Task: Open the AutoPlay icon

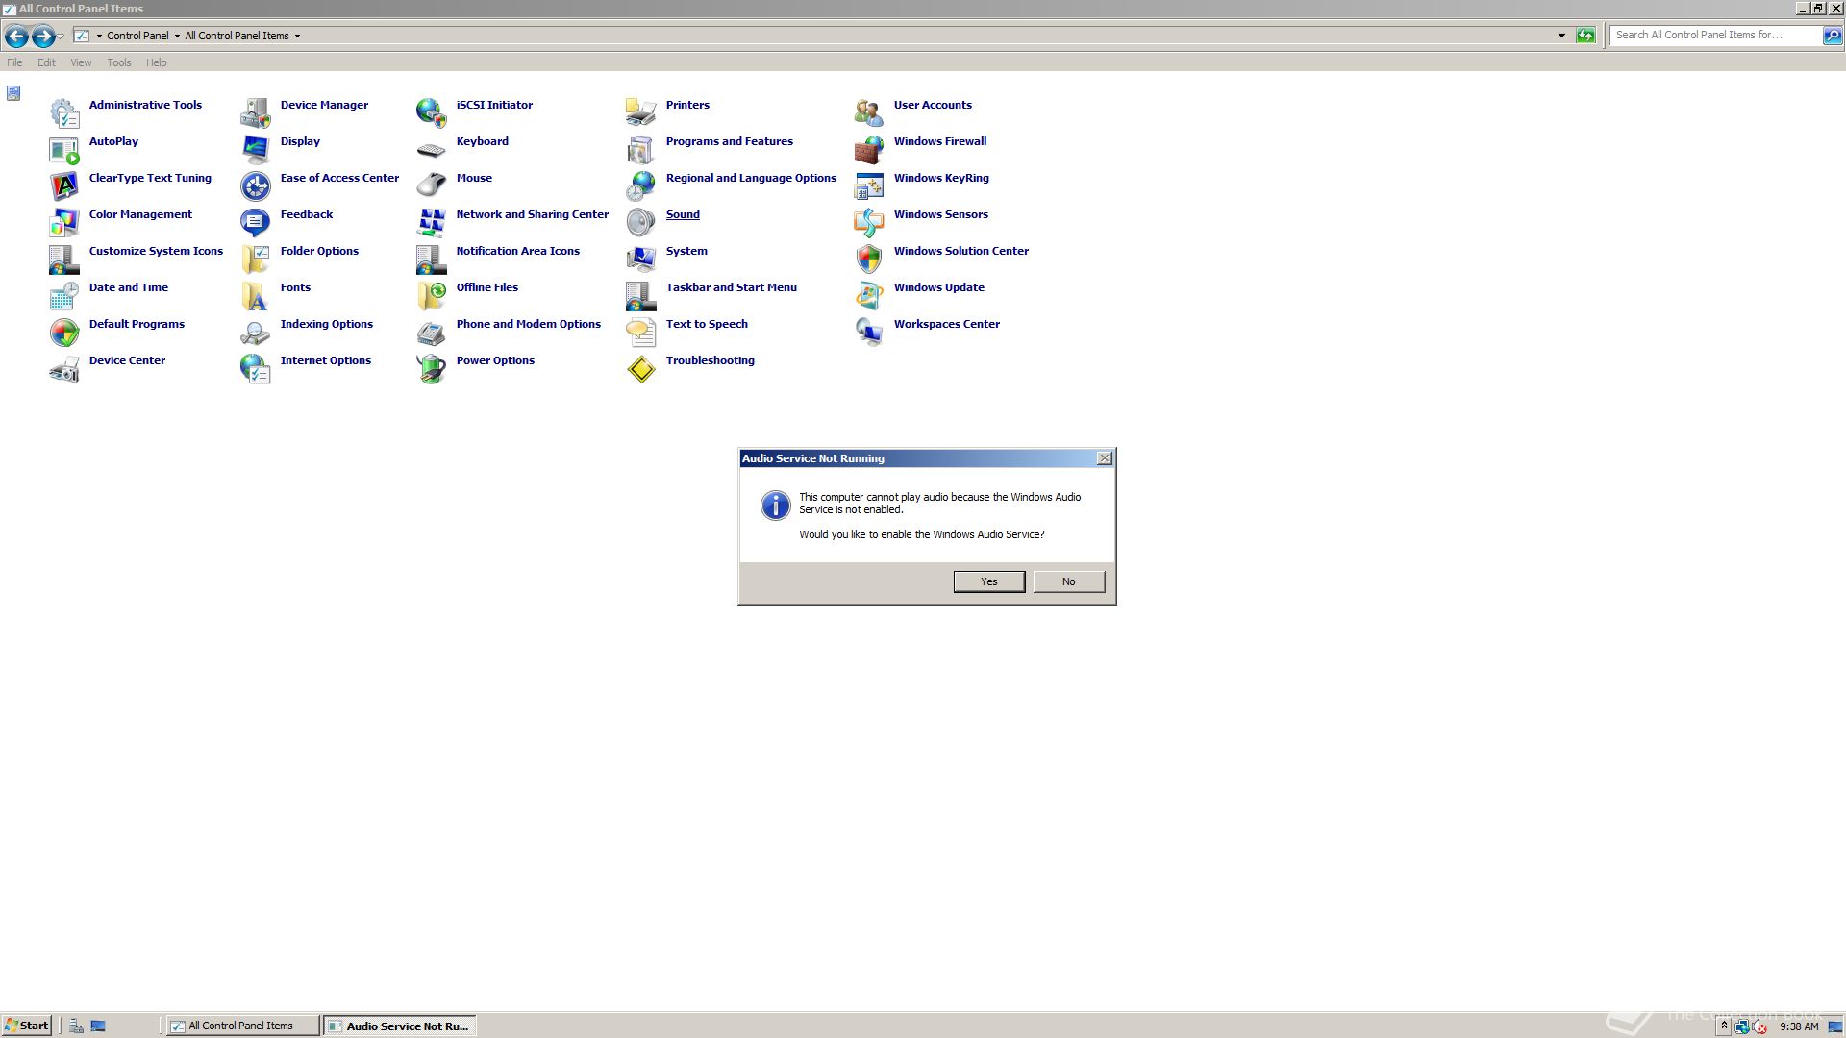Action: point(64,149)
